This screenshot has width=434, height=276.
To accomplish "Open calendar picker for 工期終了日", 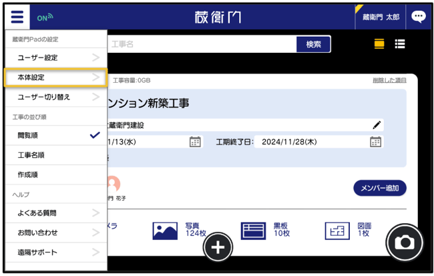I will (375, 142).
